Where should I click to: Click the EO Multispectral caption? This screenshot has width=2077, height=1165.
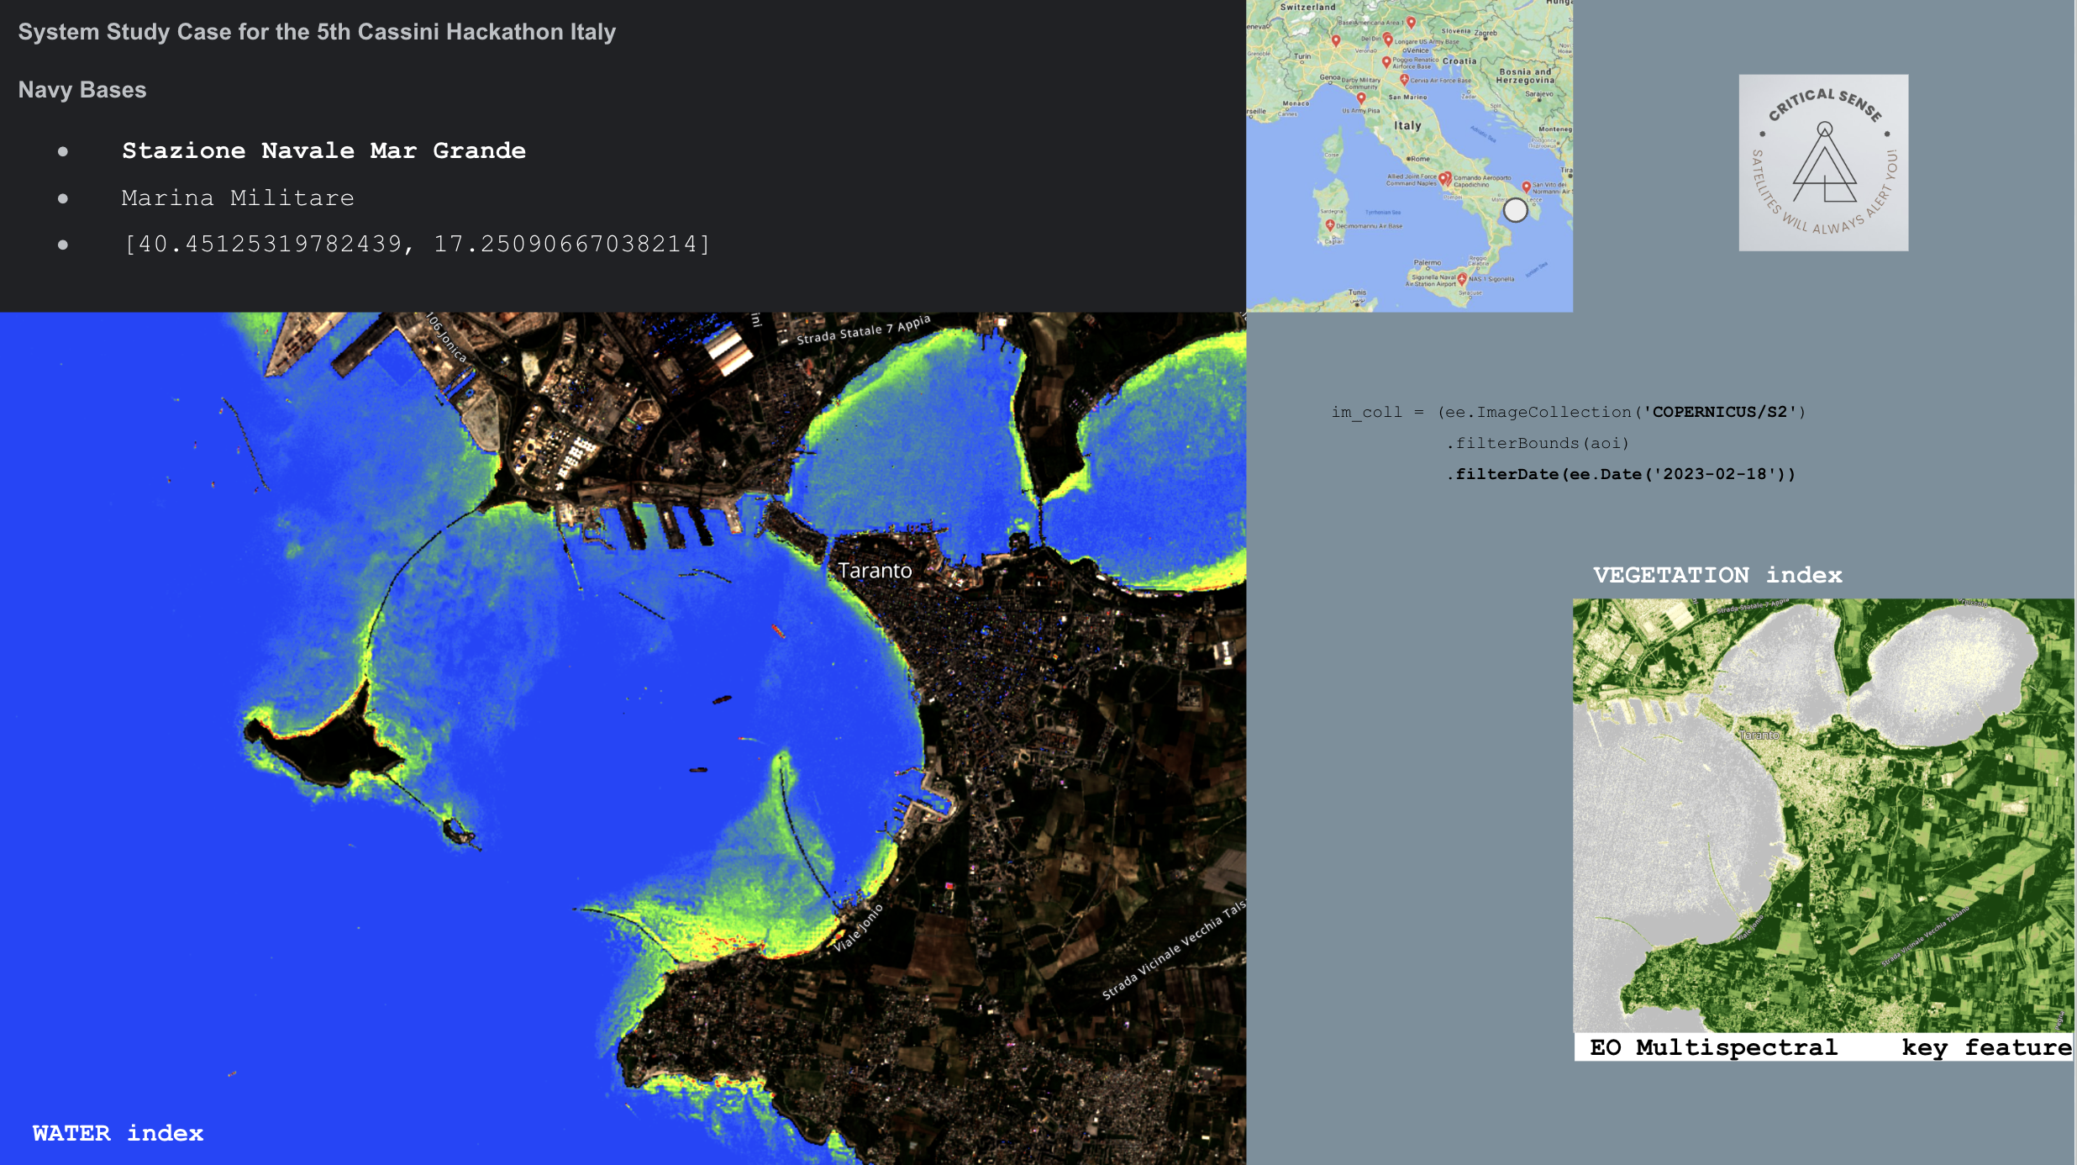(x=1713, y=1047)
